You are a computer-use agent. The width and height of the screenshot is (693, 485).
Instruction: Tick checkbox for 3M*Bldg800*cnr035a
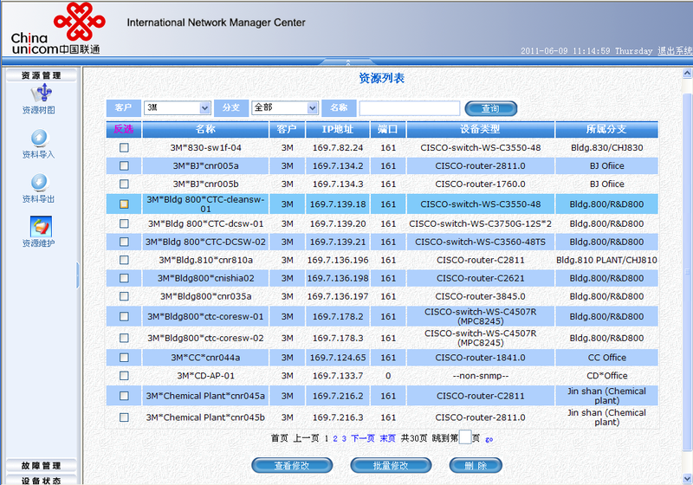(124, 296)
